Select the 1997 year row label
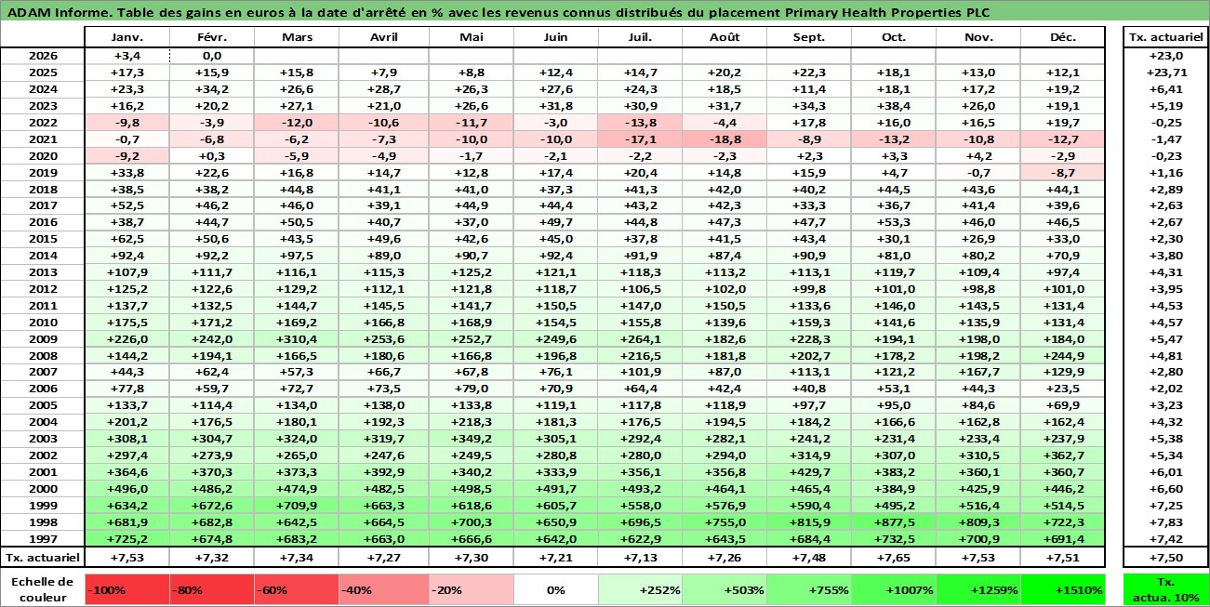Viewport: 1210px width, 607px height. point(43,538)
